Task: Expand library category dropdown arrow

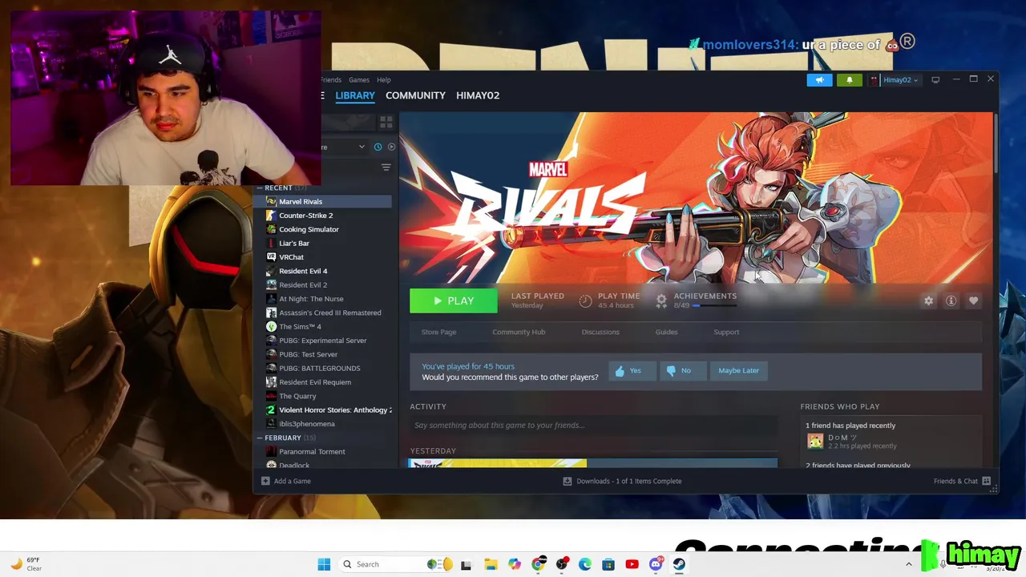Action: coord(362,147)
